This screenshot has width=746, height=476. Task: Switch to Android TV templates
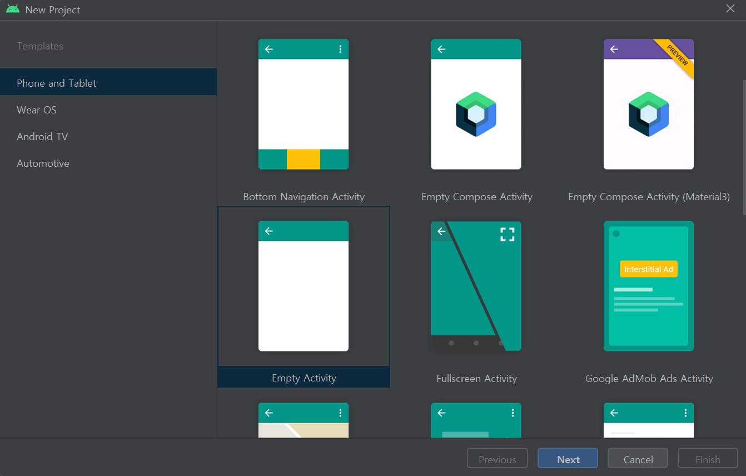point(108,136)
